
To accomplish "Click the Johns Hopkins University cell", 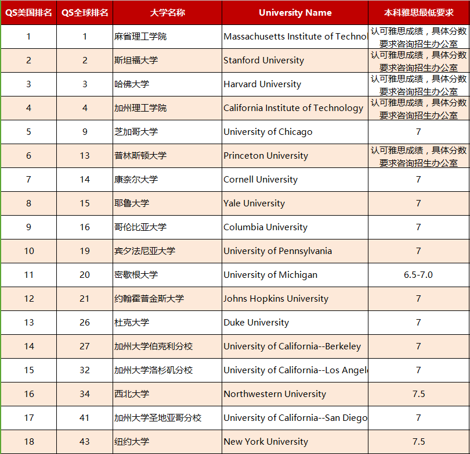I will [x=295, y=298].
